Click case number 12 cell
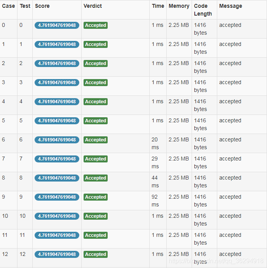This screenshot has height=268, width=267. pyautogui.click(x=5, y=254)
